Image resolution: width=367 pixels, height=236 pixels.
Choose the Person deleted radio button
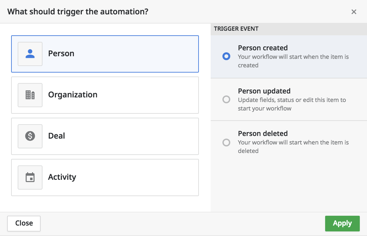226,143
